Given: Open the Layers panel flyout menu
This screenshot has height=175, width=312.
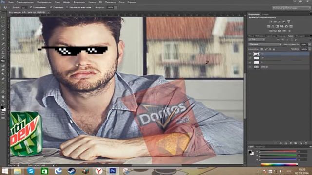Looking at the screenshot, I should click(x=310, y=36).
